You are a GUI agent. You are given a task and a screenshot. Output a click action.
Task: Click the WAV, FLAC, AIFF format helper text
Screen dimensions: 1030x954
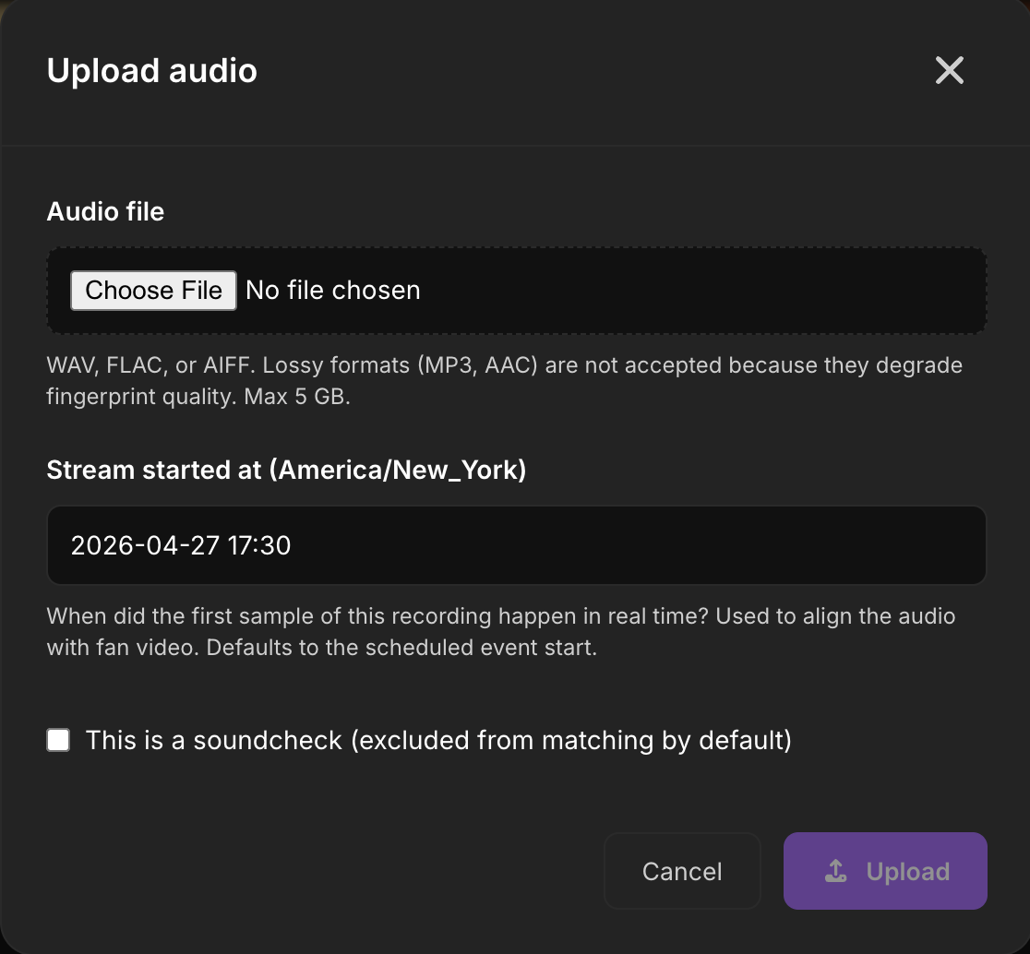[504, 380]
